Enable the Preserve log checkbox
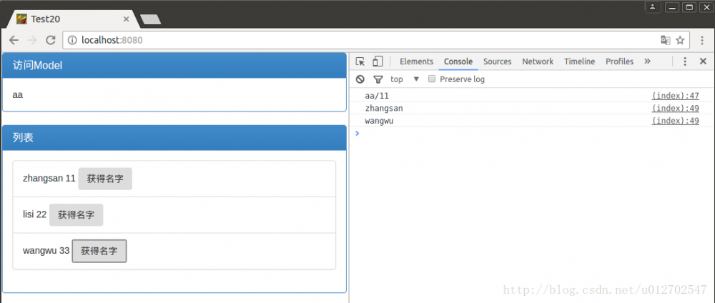 point(432,79)
